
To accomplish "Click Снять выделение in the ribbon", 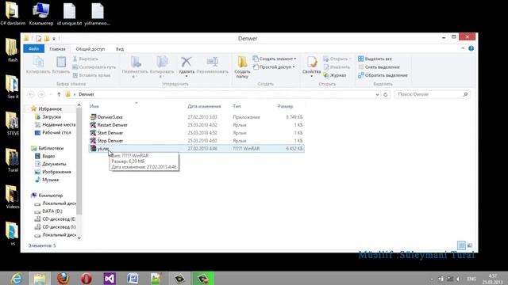I will (x=379, y=66).
